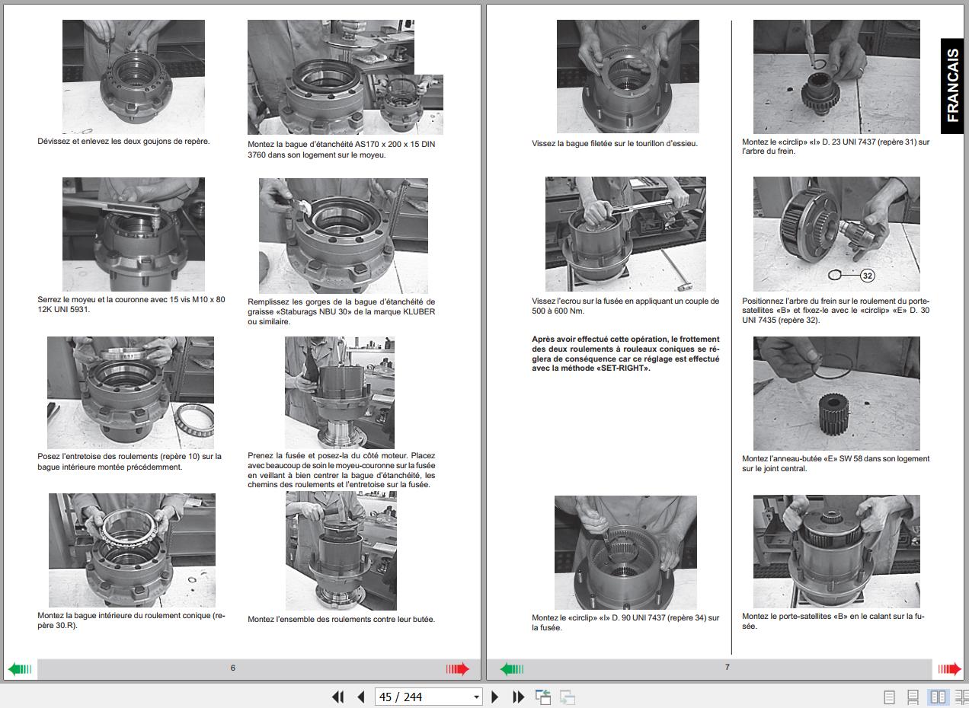Click the photo above 'Montez la bague intérieure du roulement'
969x708 pixels.
(132, 550)
